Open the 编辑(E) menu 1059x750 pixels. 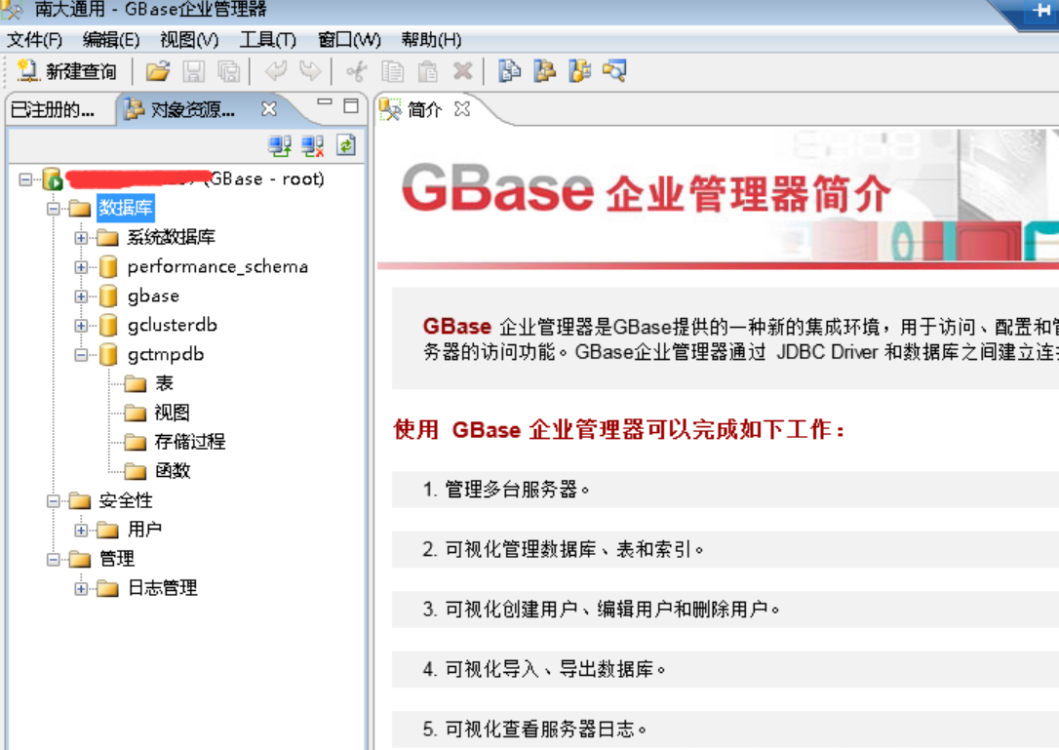point(111,40)
